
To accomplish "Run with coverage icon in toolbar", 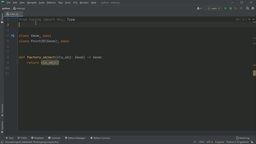I will (x=236, y=8).
